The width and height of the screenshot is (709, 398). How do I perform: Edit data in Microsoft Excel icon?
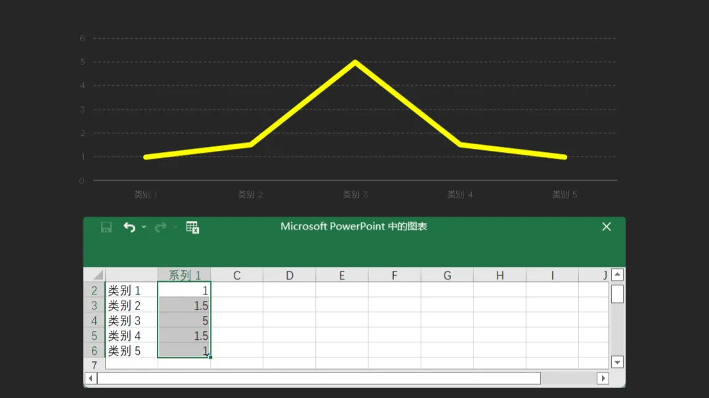pos(192,228)
